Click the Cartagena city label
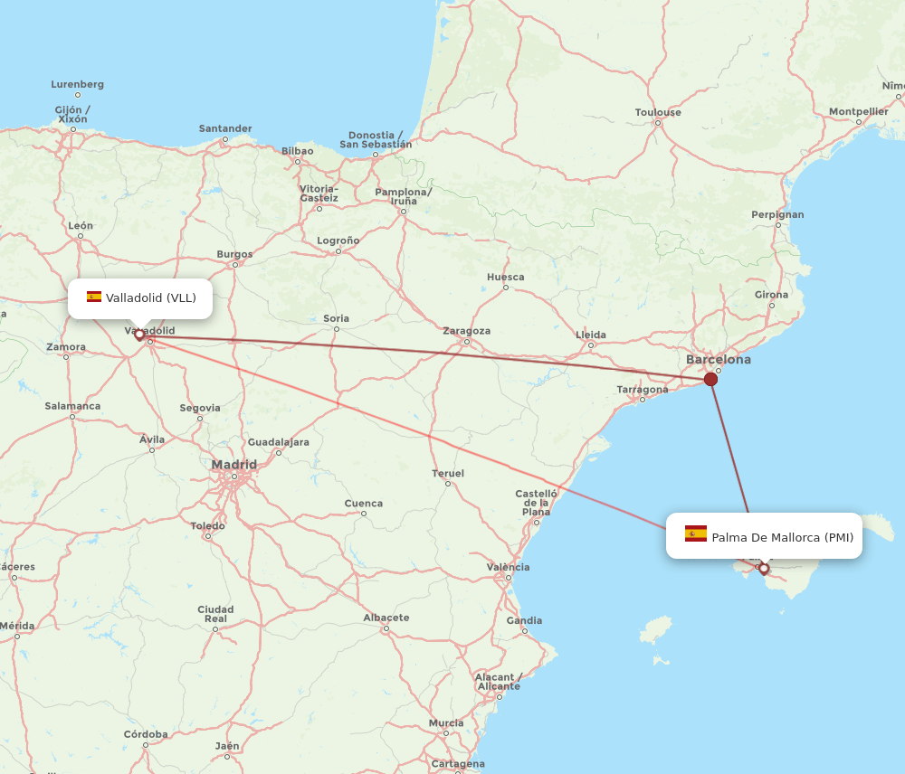Screen dimensions: 905x774 [x=458, y=764]
